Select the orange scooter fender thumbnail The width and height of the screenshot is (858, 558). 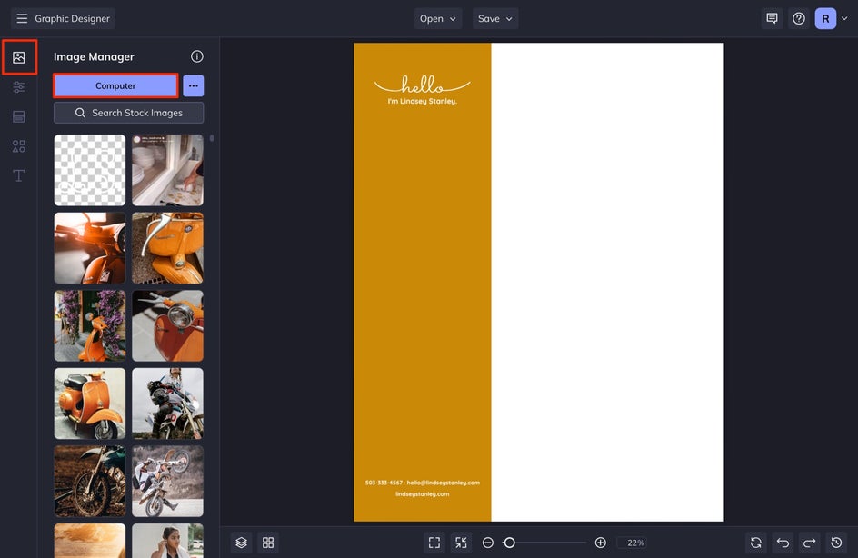[x=167, y=248]
